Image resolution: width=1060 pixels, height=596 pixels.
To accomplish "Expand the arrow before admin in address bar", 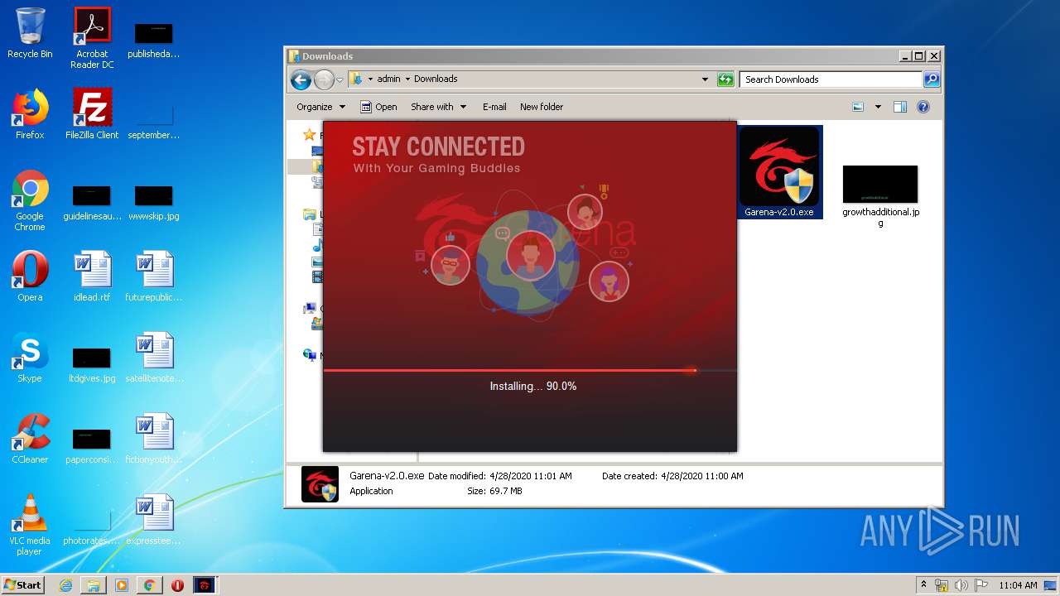I will pos(370,79).
